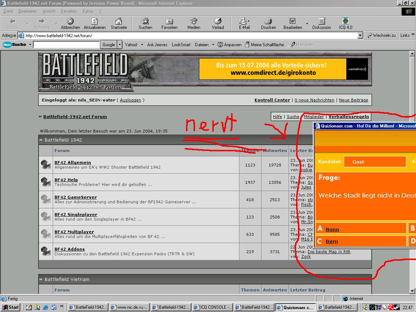Switch to Quizionaer.c... taskbar window
Screen dimensions: 416x312
point(296,307)
